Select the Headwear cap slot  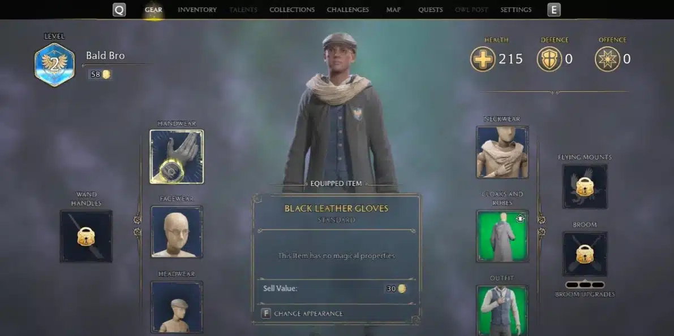pos(177,307)
